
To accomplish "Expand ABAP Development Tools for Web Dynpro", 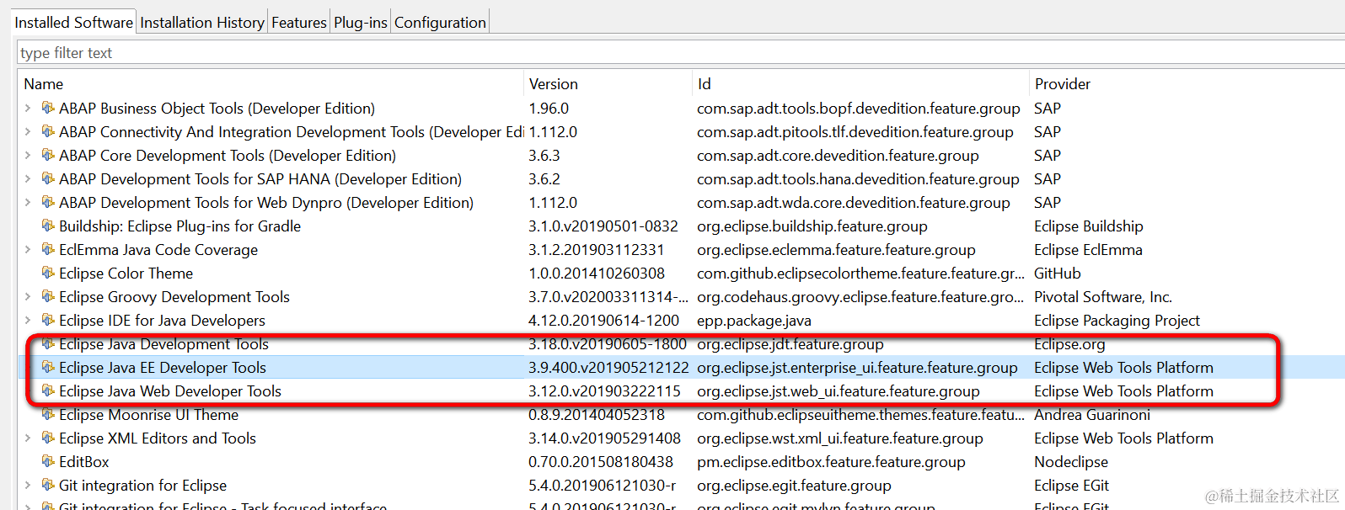I will [28, 202].
